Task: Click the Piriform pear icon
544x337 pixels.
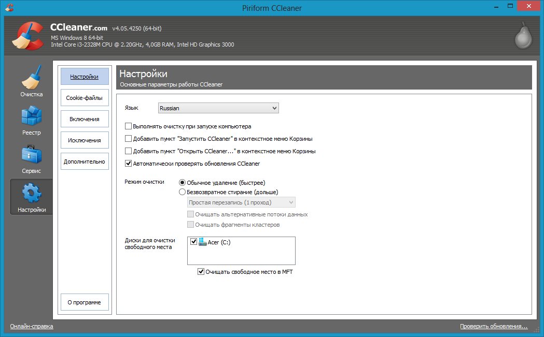Action: coord(523,36)
